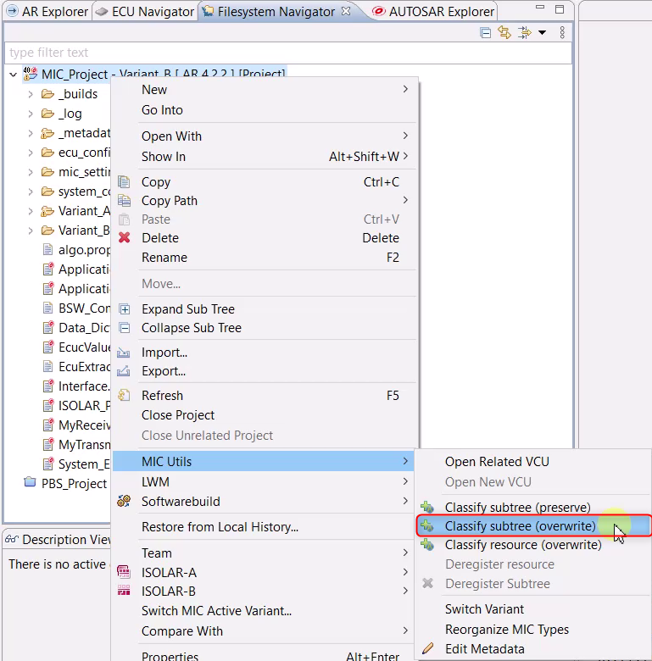Viewport: 652px width, 661px height.
Task: Click the Export menu icon
Action: (123, 371)
